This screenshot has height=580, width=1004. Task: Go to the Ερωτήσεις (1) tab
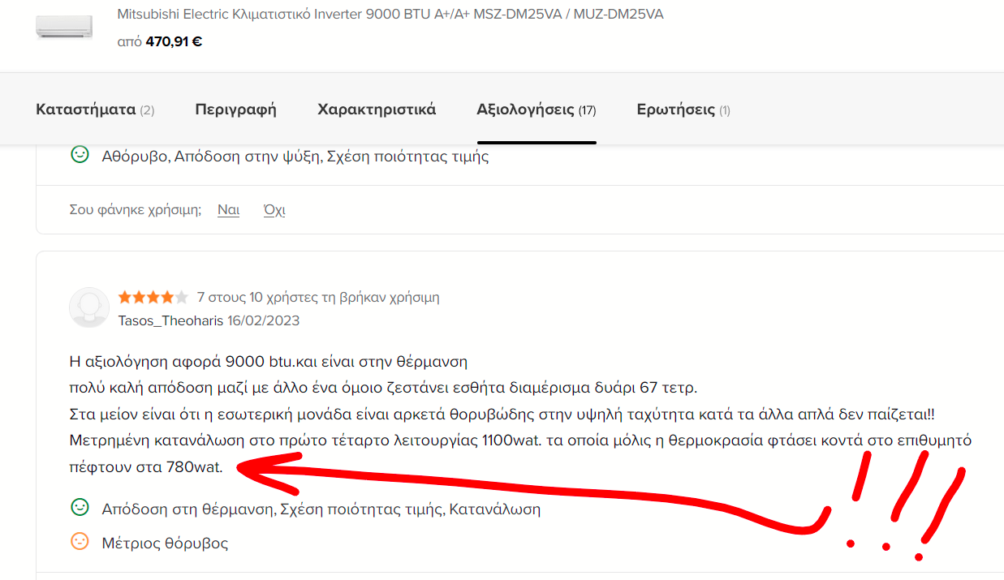[683, 110]
